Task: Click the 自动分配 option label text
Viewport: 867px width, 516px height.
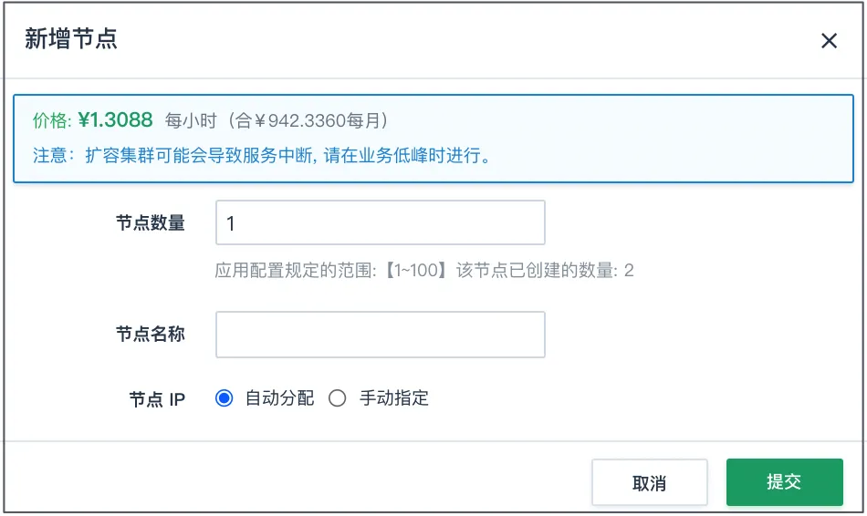Action: (x=279, y=397)
